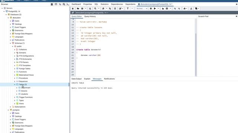Select the Materialized Views tree item

click(26, 75)
